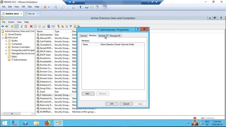Open VMware VM menu

(23, 7)
